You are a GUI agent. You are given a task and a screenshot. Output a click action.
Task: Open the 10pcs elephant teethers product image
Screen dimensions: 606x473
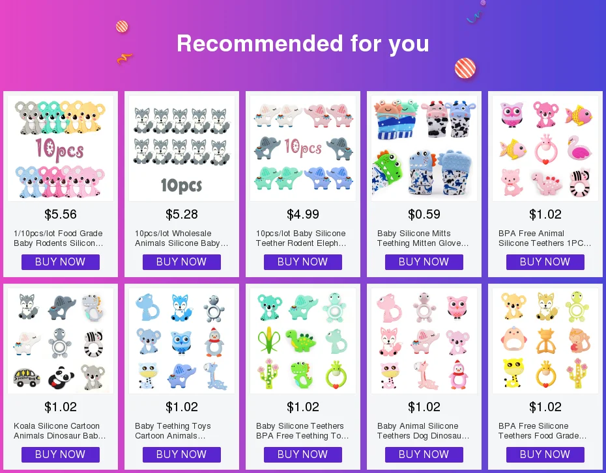(303, 148)
